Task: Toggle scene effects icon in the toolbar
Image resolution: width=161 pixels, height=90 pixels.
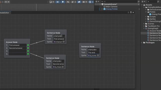Action: tap(72, 2)
